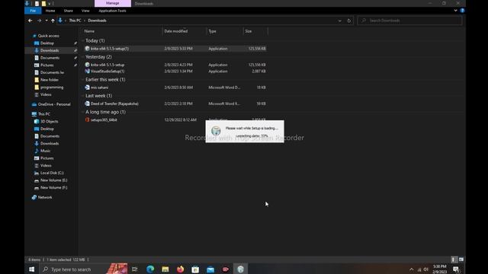Image resolution: width=488 pixels, height=274 pixels.
Task: Click the Forward navigation arrow
Action: click(x=39, y=21)
